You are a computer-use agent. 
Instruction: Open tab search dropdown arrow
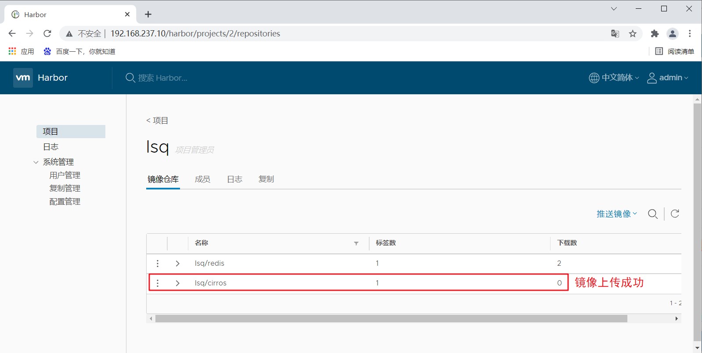[x=614, y=9]
